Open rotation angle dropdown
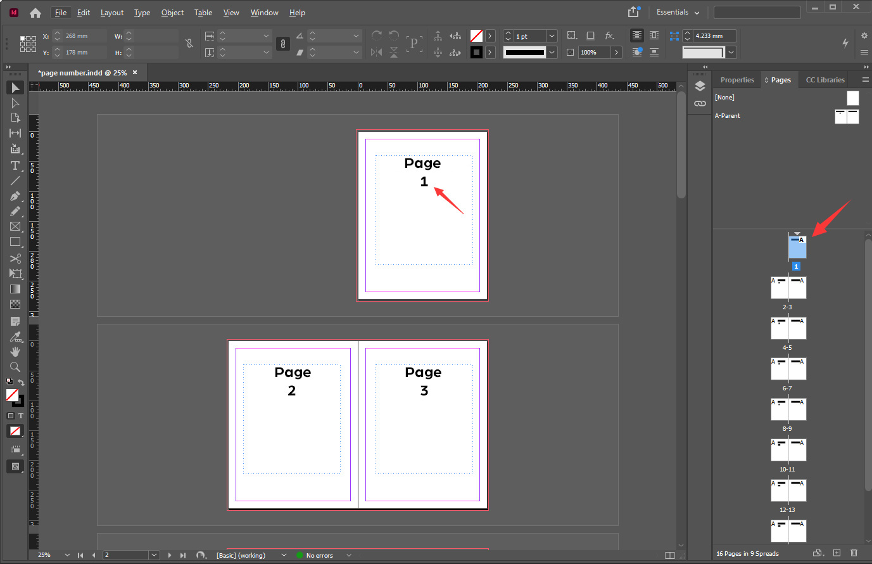872x564 pixels. (x=356, y=36)
